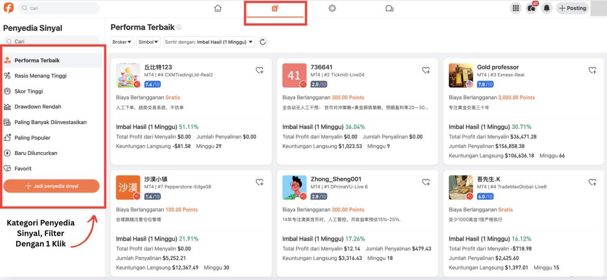
Task: Favorite the Zhong_Sheng001 provider
Action: pos(425,181)
